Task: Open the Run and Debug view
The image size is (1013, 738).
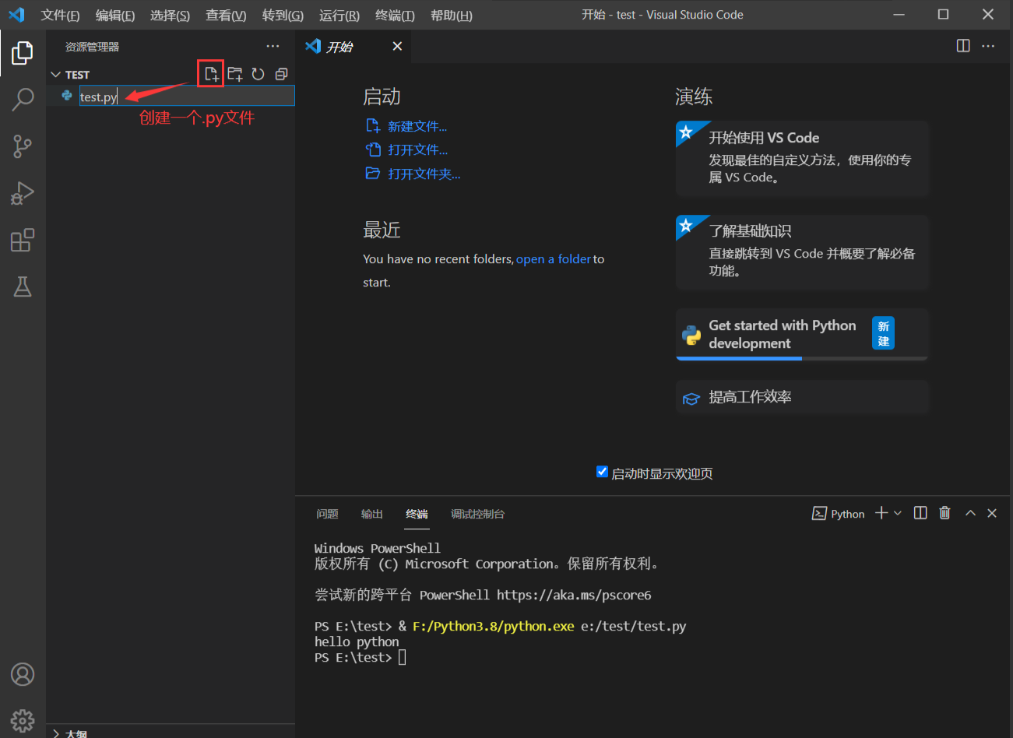Action: click(x=23, y=193)
